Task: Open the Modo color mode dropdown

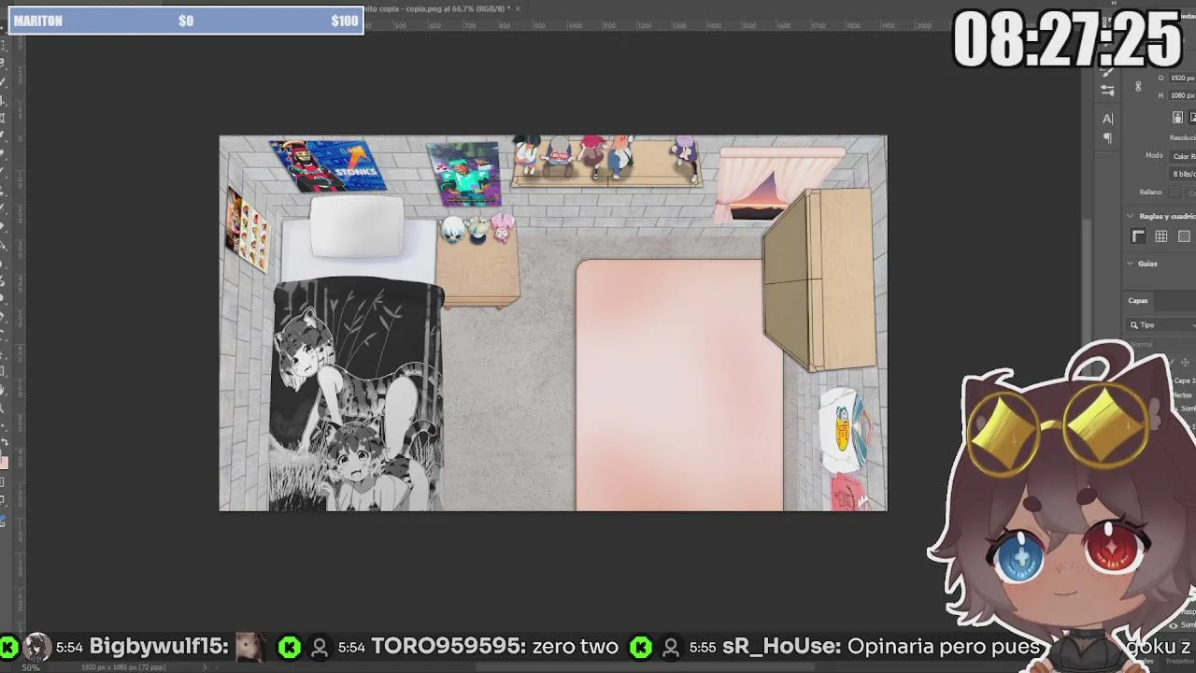Action: [x=1183, y=156]
